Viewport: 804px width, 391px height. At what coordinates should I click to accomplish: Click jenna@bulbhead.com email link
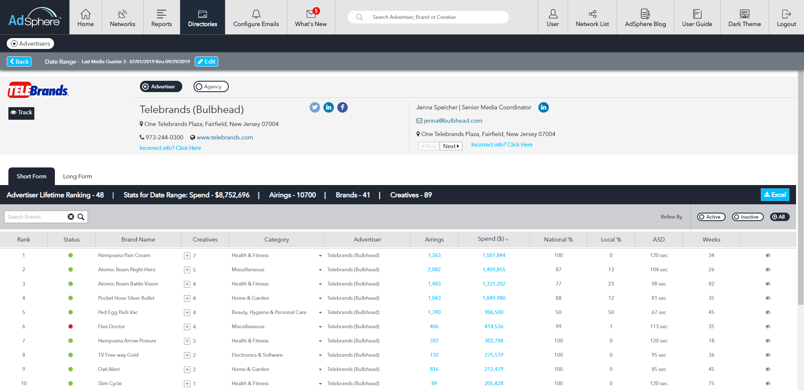pos(453,121)
